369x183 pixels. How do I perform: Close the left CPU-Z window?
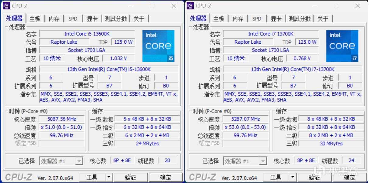[x=174, y=6]
